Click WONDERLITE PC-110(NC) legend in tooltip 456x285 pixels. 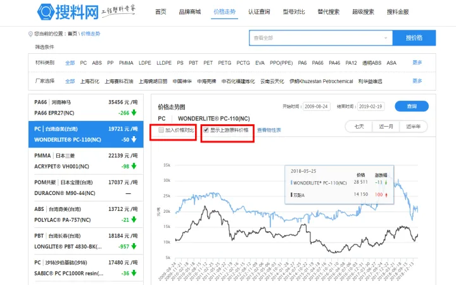pyautogui.click(x=319, y=183)
